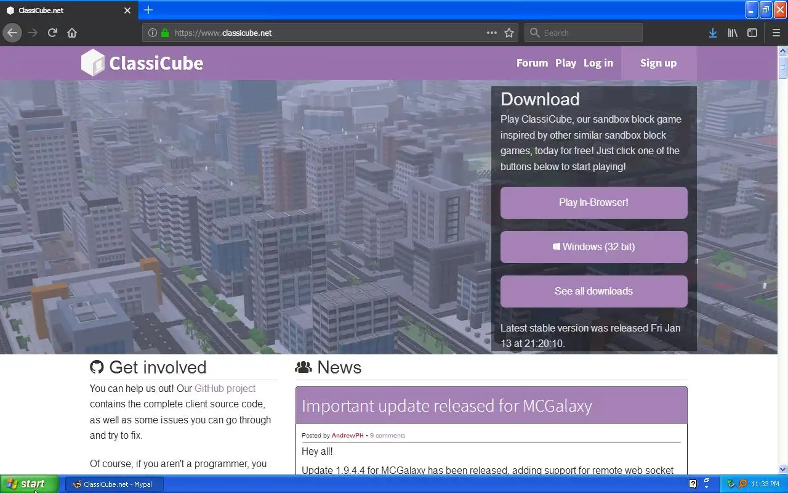The image size is (788, 493).
Task: Click the green padlock security icon
Action: (165, 33)
